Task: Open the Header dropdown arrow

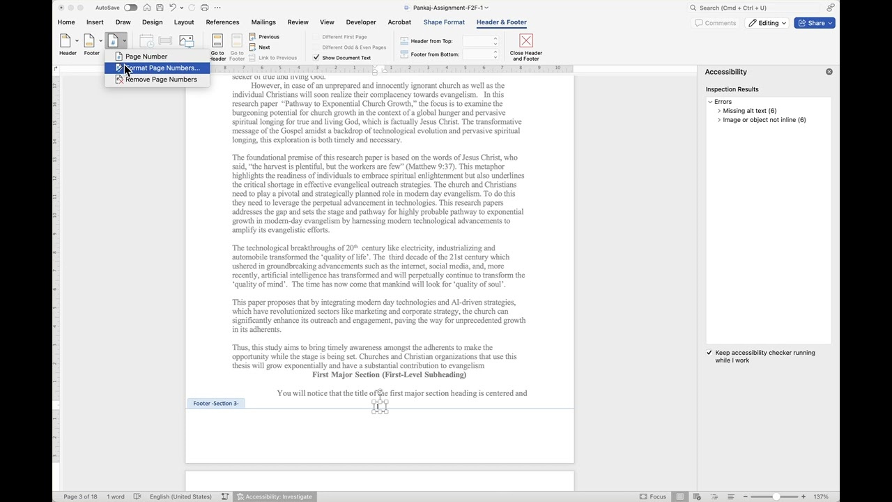Action: click(77, 41)
